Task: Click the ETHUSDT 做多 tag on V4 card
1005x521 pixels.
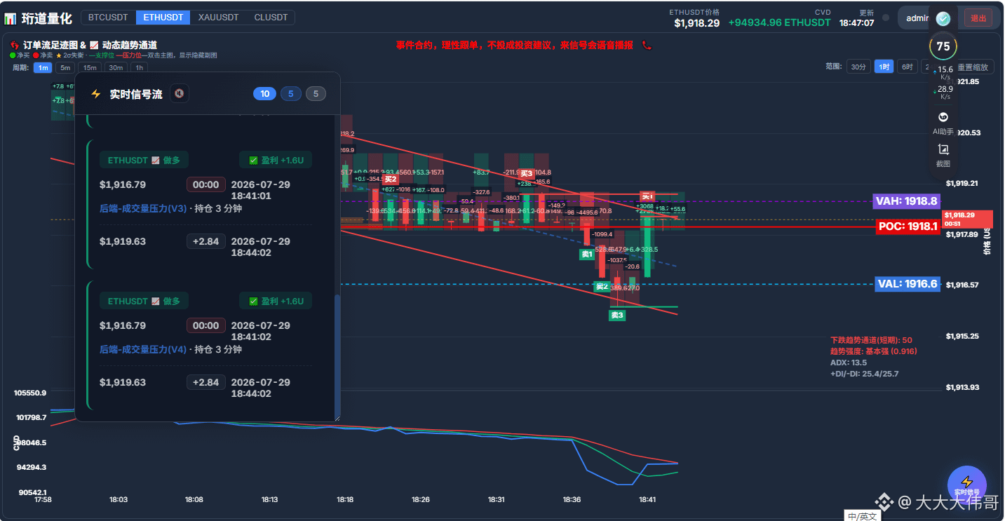Action: coord(144,301)
